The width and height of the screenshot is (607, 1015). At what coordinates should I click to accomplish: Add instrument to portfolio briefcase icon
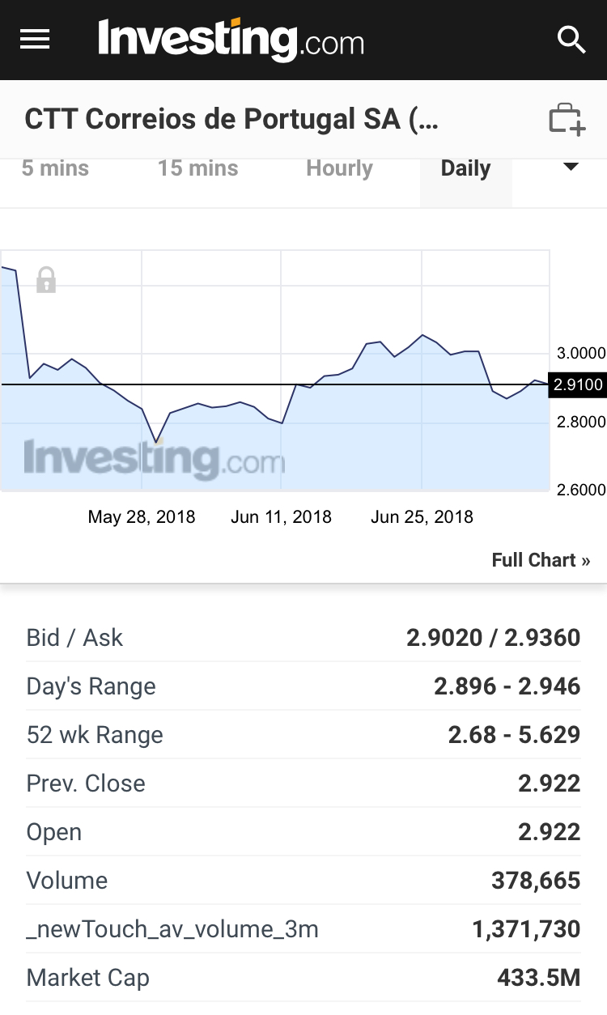(567, 119)
